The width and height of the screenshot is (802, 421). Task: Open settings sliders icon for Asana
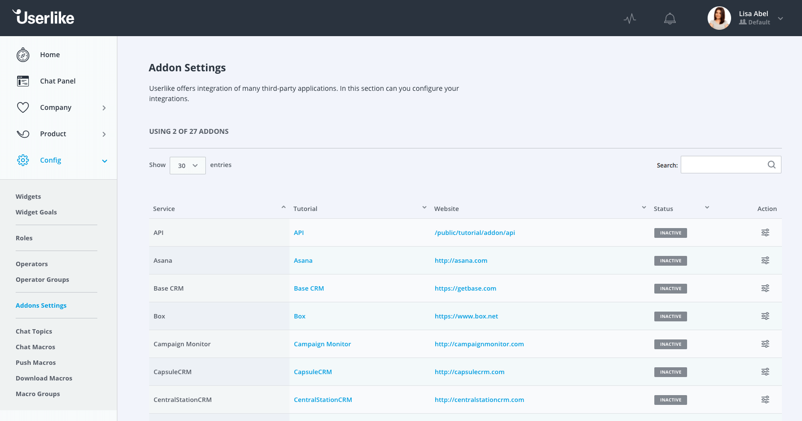point(765,260)
